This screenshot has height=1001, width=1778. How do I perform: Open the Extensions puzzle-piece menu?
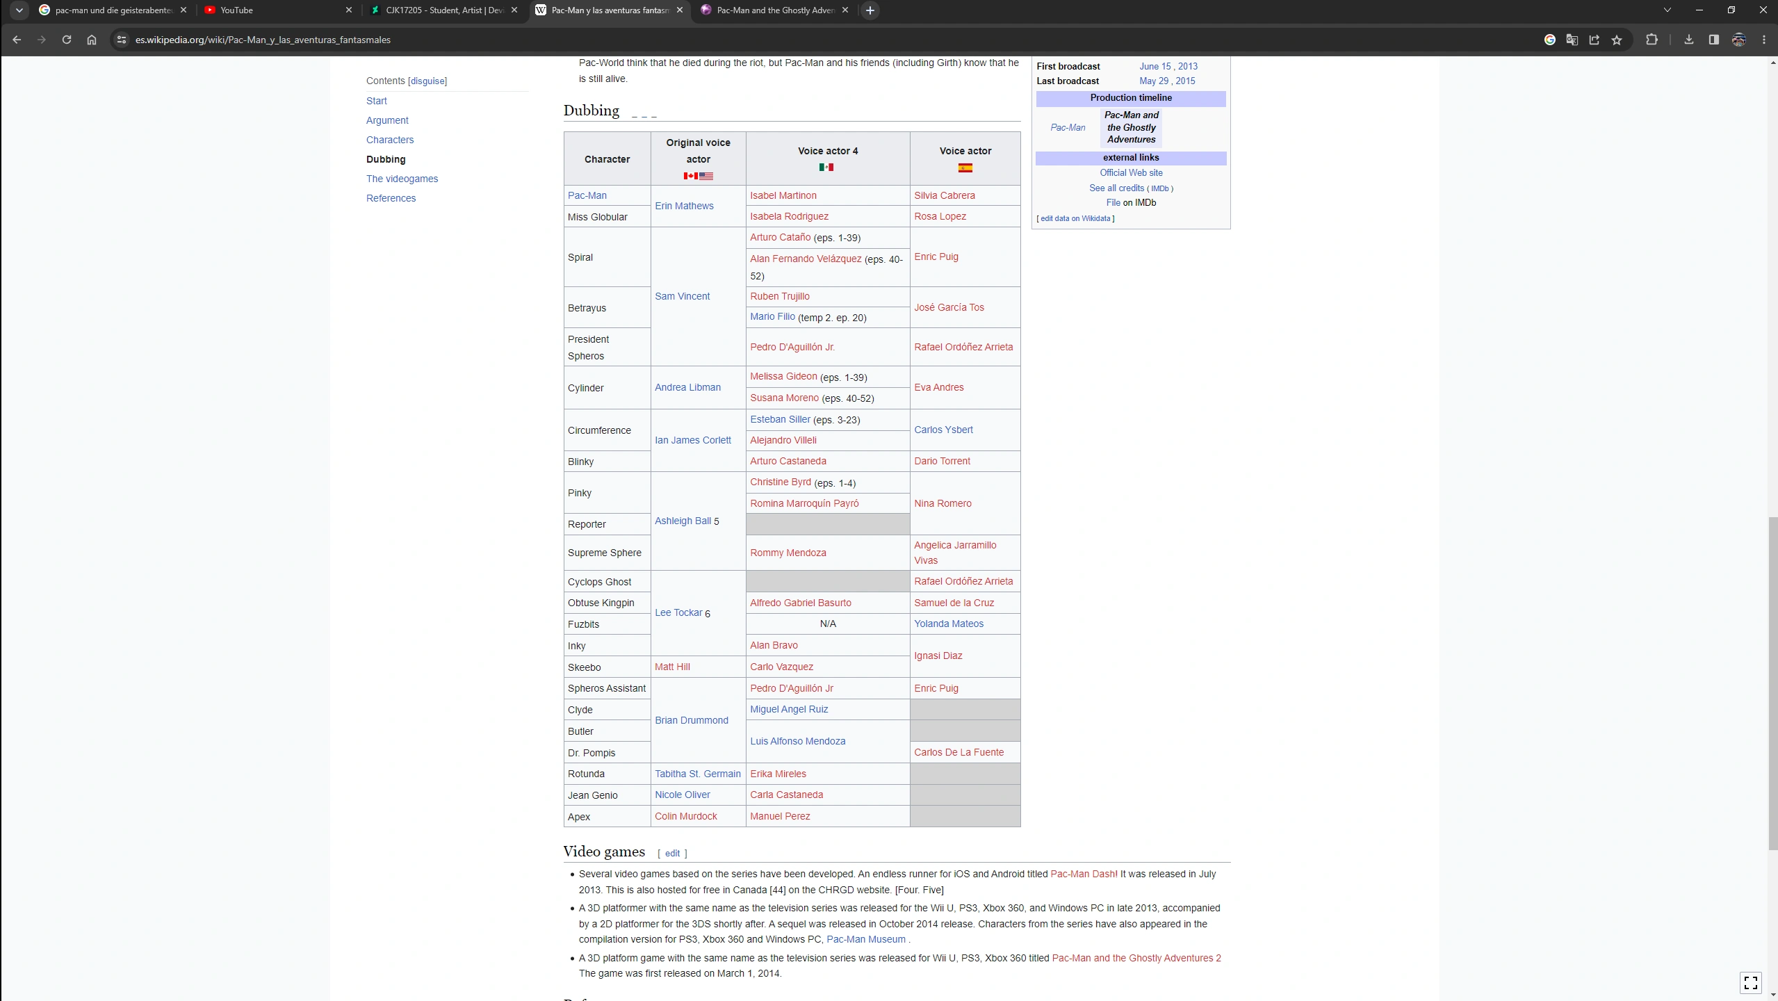click(1651, 40)
